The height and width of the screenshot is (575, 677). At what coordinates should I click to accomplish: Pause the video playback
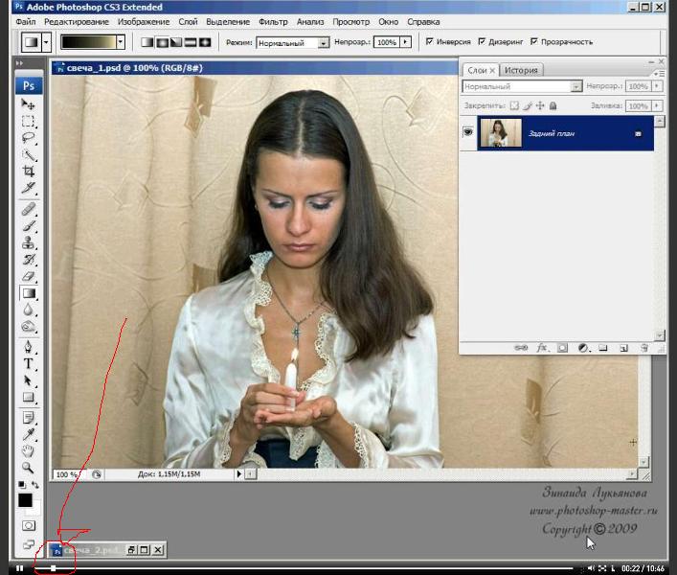point(20,568)
